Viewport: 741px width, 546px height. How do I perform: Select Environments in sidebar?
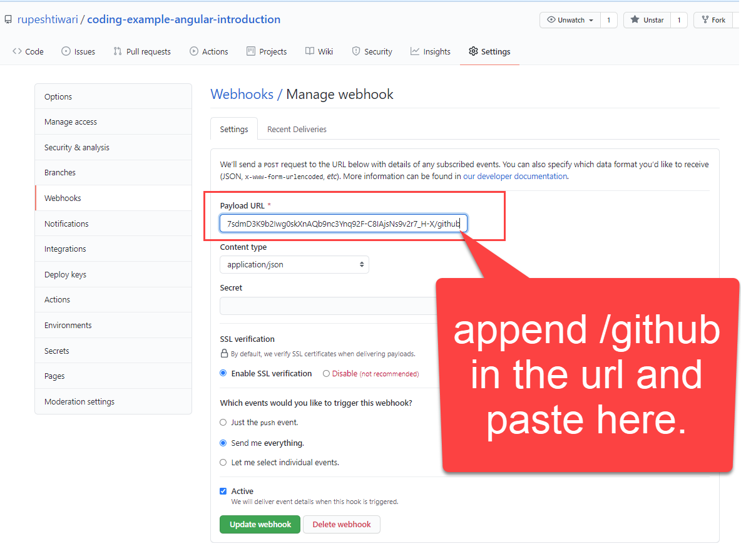click(x=113, y=325)
